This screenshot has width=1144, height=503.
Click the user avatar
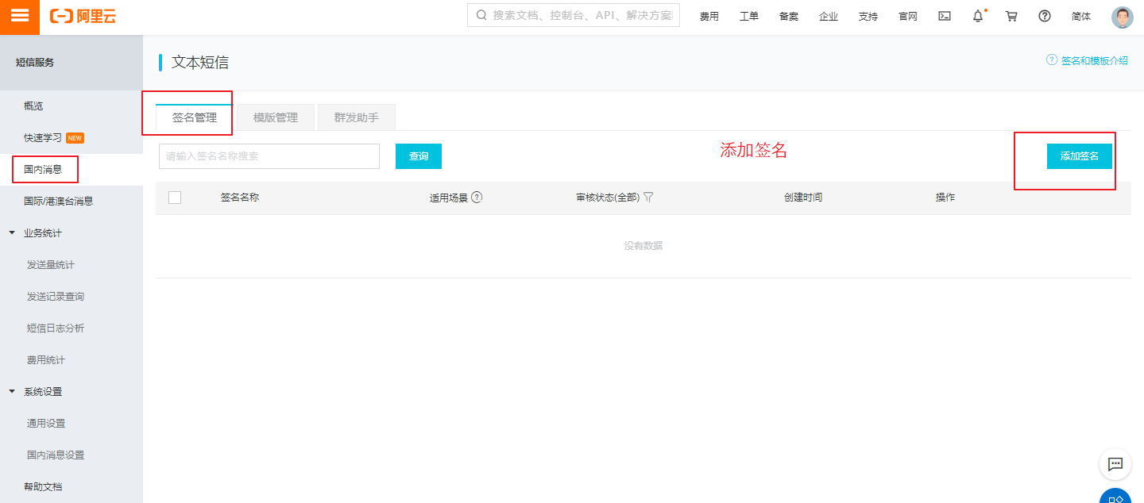[1122, 17]
